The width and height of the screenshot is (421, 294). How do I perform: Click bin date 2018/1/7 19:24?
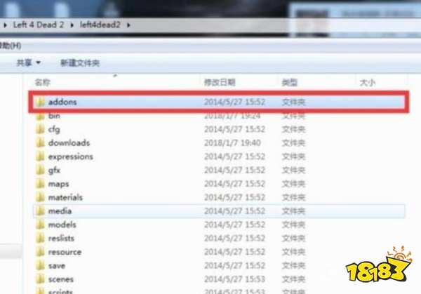232,116
